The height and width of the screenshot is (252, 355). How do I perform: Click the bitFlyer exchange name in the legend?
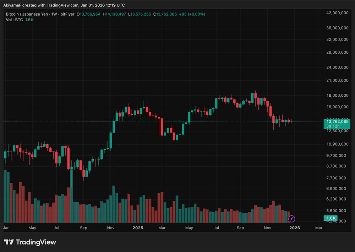click(x=67, y=15)
